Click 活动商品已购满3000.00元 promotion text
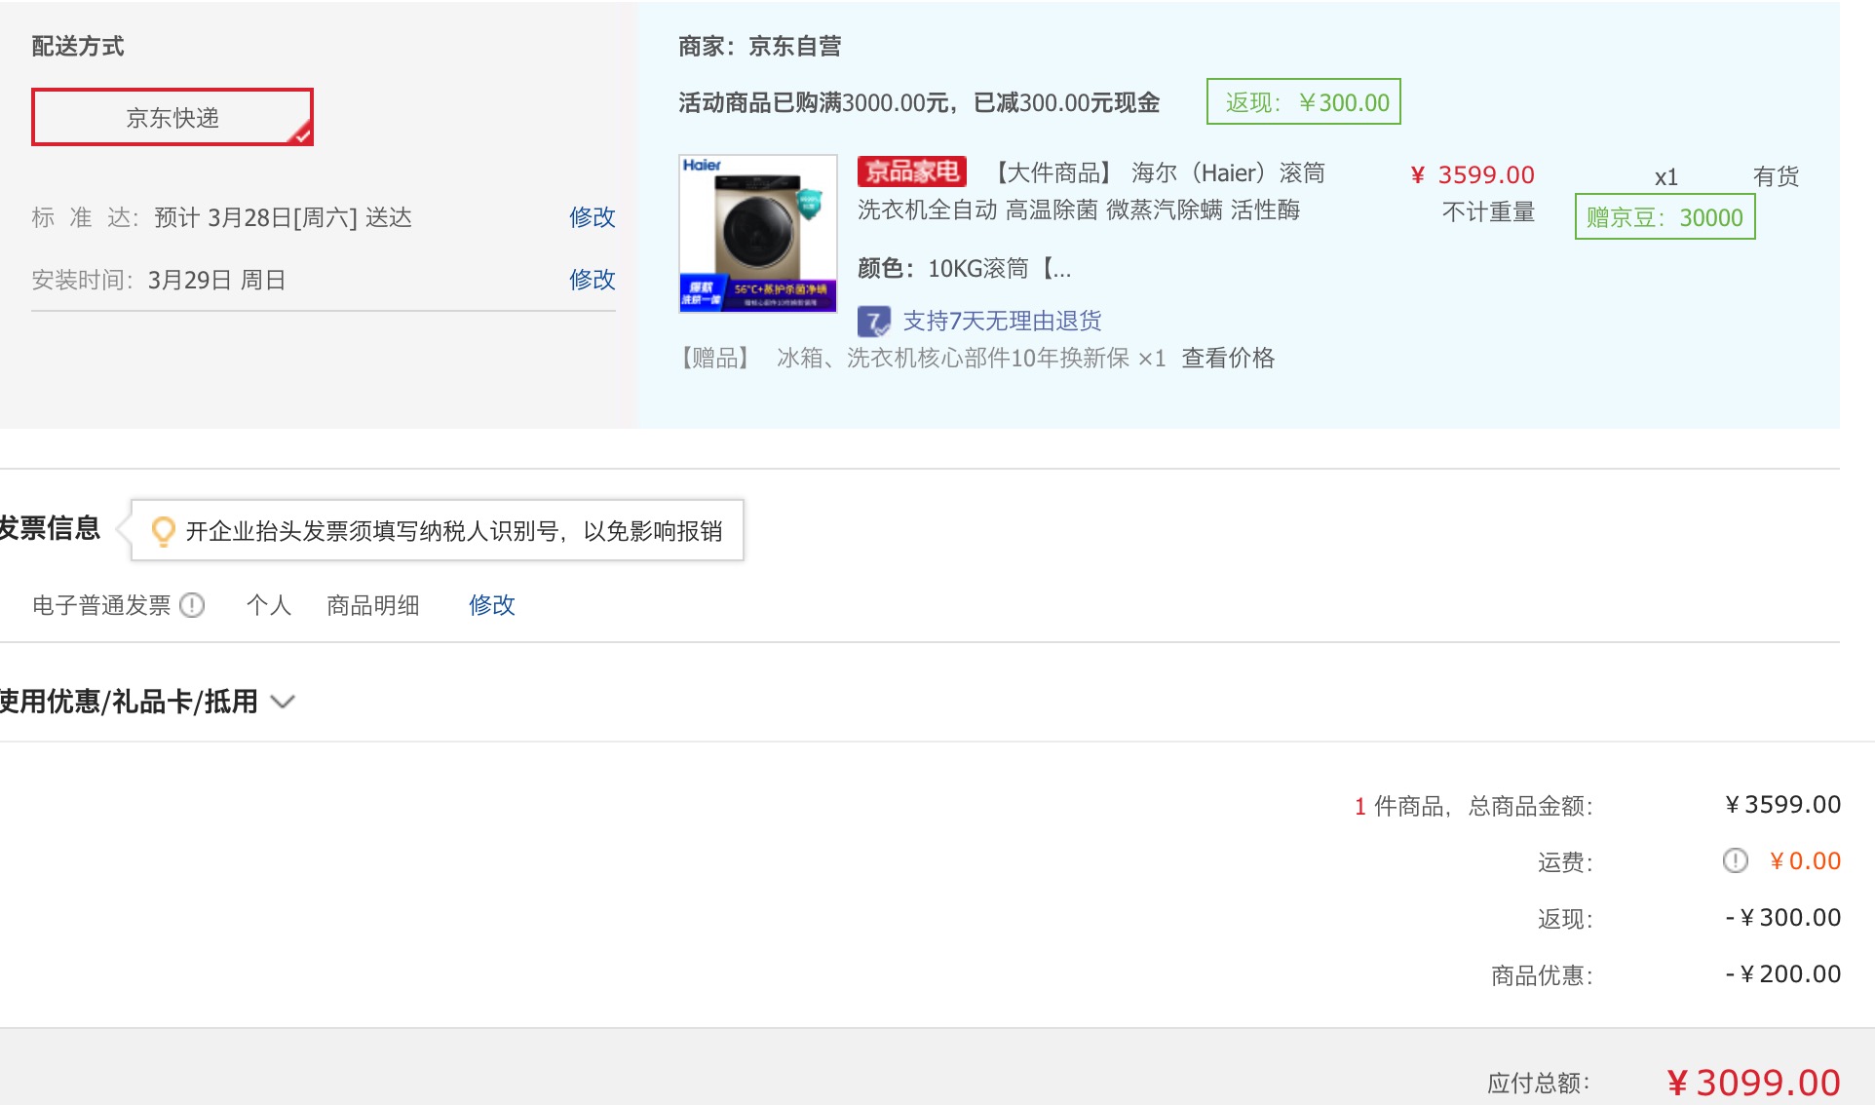This screenshot has width=1875, height=1105. [x=919, y=103]
